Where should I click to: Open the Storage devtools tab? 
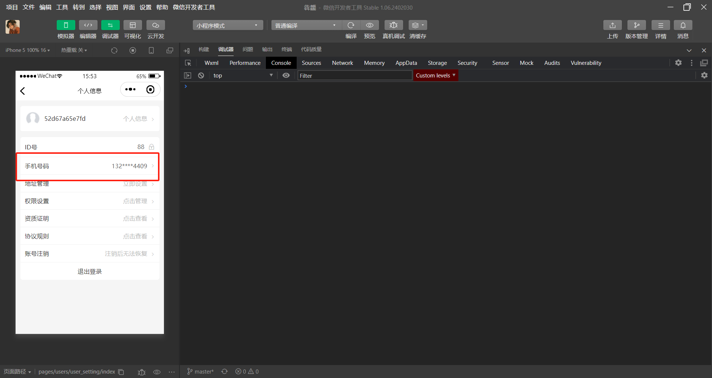[x=437, y=63]
